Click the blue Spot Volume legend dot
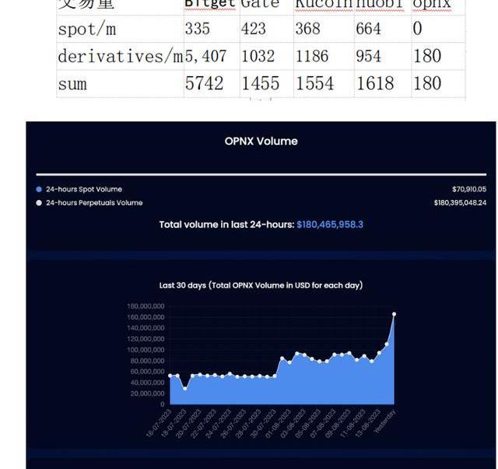 pyautogui.click(x=40, y=189)
